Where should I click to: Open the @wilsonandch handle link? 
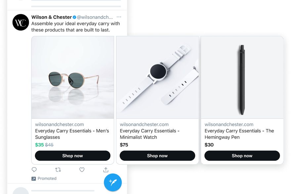(95, 17)
